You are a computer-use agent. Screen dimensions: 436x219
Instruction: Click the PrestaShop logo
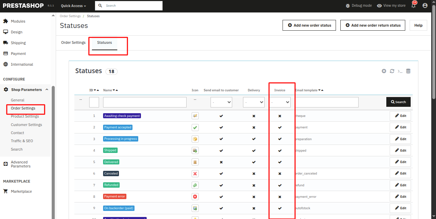[x=24, y=6]
